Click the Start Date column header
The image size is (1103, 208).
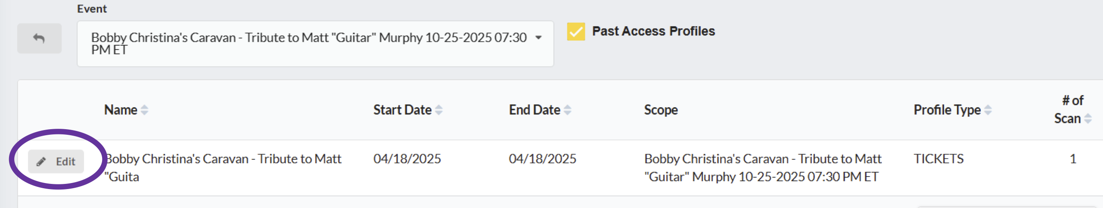click(x=402, y=110)
